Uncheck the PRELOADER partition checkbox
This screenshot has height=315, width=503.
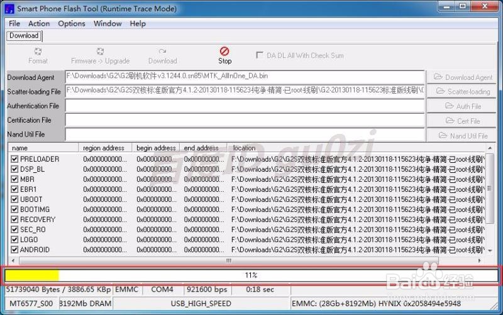[14, 159]
